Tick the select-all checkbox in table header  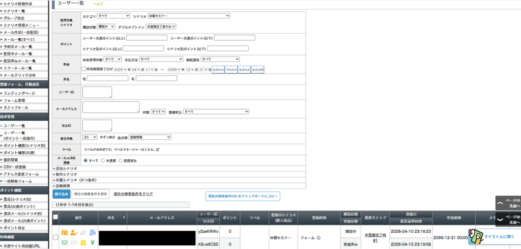pos(55,217)
